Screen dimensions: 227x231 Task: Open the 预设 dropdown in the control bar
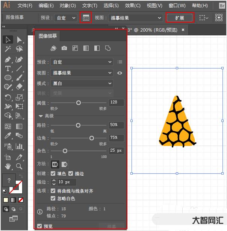point(66,18)
